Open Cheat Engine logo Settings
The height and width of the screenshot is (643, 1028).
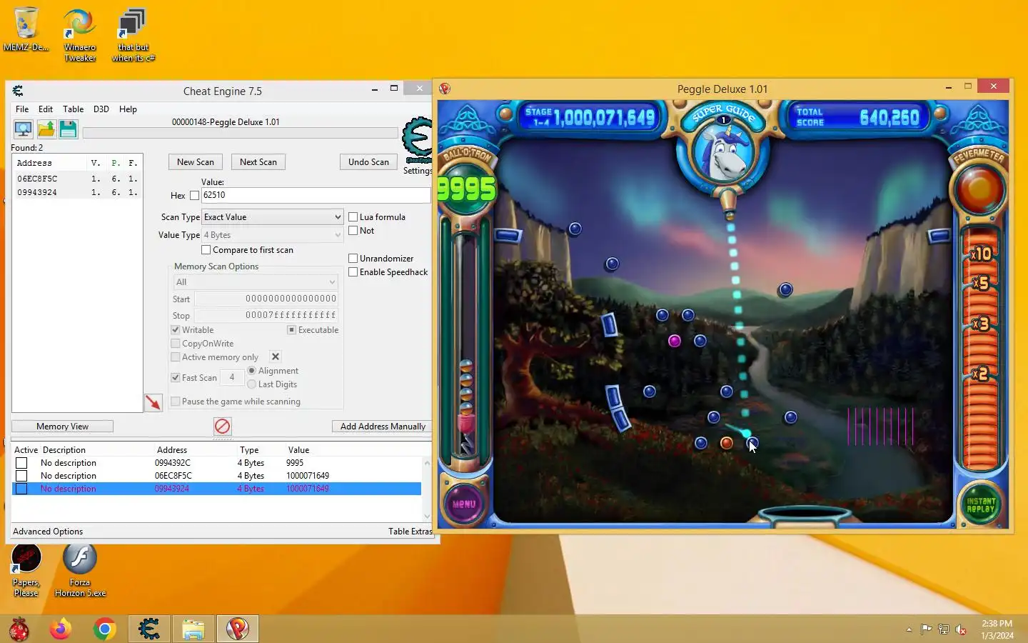(418, 146)
